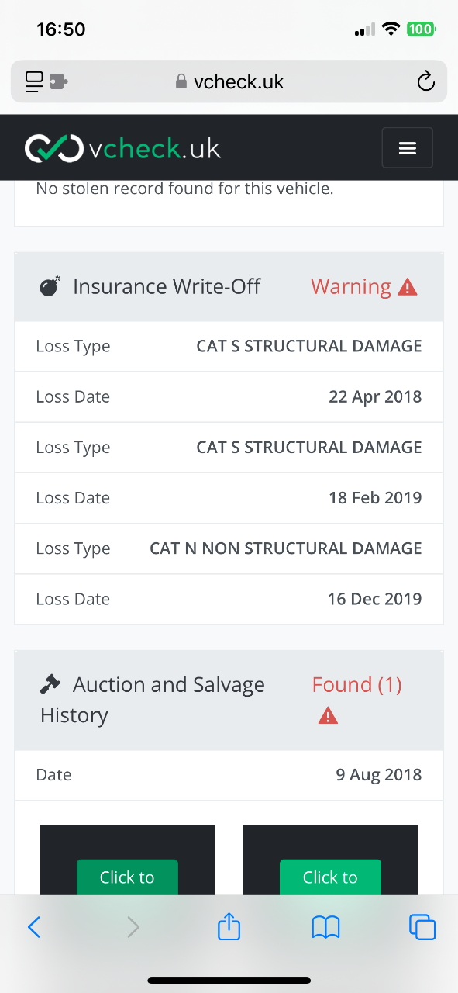
Task: Tap the 22 Apr 2018 loss date row
Action: (x=229, y=396)
